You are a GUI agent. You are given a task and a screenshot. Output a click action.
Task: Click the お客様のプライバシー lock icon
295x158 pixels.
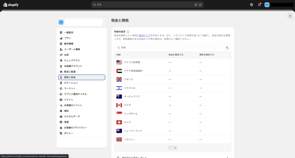(61, 128)
